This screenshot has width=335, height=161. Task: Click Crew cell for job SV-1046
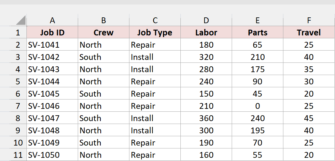tap(104, 106)
